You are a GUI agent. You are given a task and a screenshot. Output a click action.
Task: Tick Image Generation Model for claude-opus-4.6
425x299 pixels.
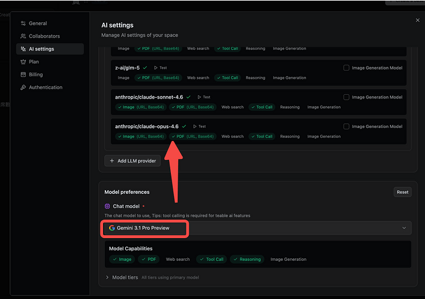coord(346,127)
